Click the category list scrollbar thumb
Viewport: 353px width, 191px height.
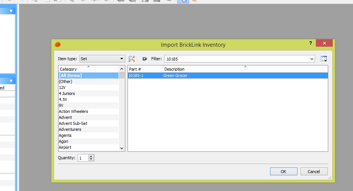point(122,75)
